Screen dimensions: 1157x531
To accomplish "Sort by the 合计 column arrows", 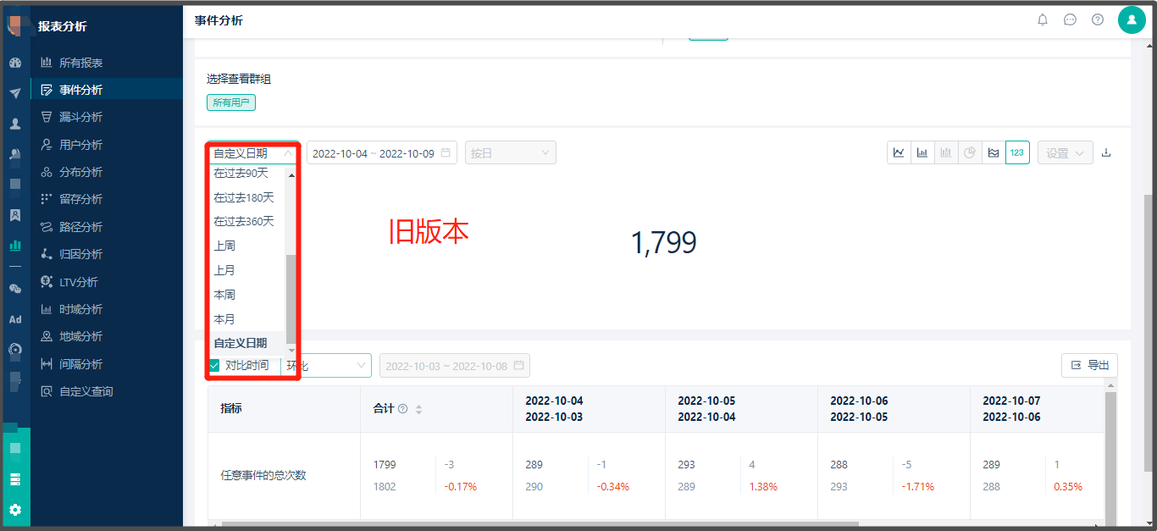I will (418, 409).
